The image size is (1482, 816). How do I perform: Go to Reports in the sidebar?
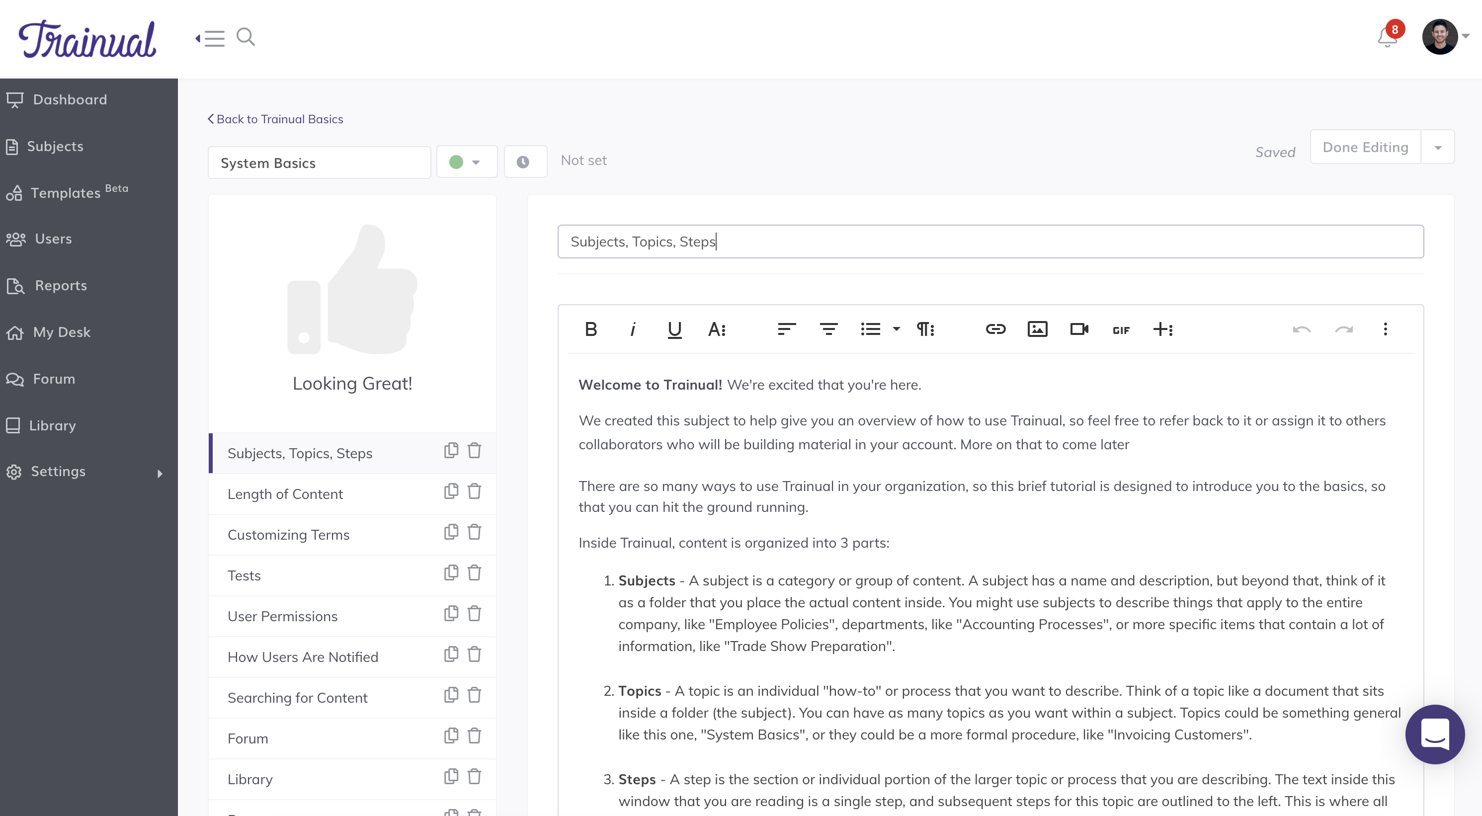[x=61, y=285]
